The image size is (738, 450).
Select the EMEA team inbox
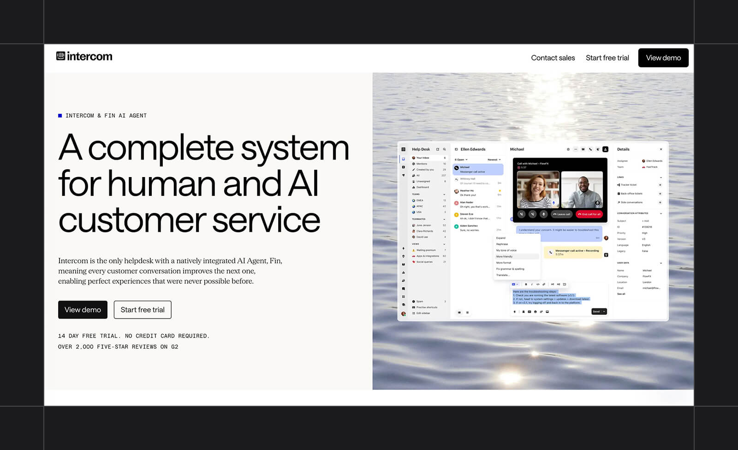pos(429,200)
